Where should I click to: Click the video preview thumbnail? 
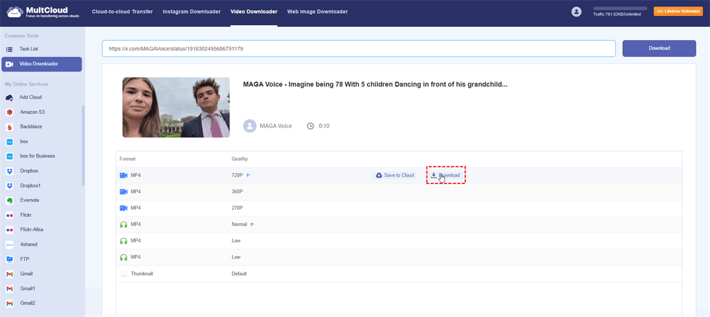176,107
